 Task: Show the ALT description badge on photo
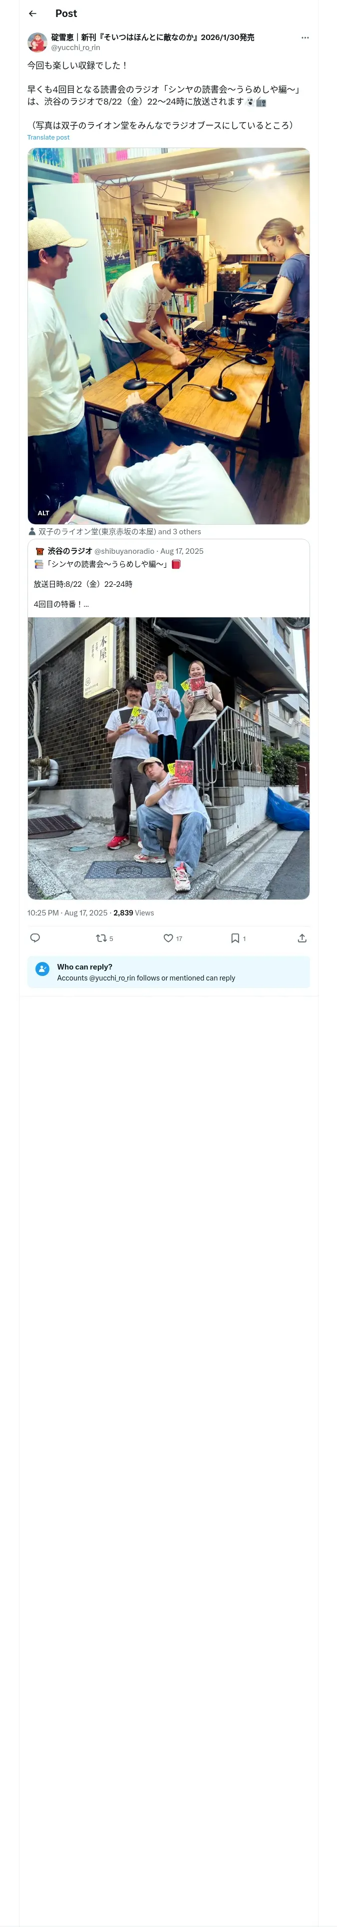tap(43, 513)
